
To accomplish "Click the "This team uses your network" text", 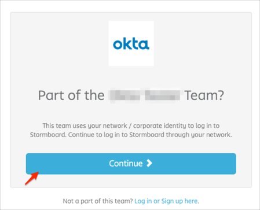I will tap(85, 126).
